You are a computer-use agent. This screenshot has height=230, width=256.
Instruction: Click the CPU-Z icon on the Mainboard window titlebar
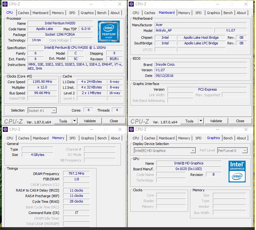(131, 4)
